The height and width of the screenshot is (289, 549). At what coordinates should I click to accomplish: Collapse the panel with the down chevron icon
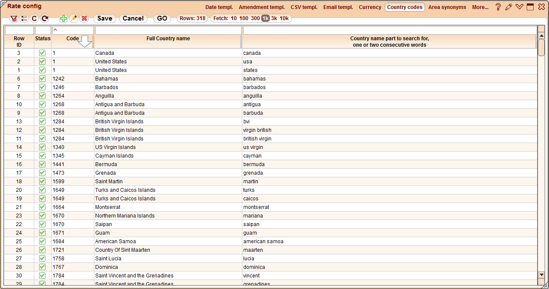(x=519, y=7)
